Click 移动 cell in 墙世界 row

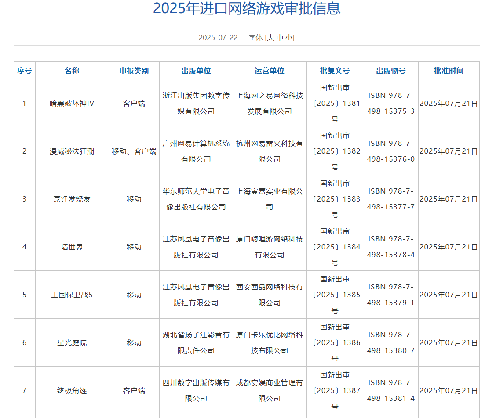click(134, 247)
